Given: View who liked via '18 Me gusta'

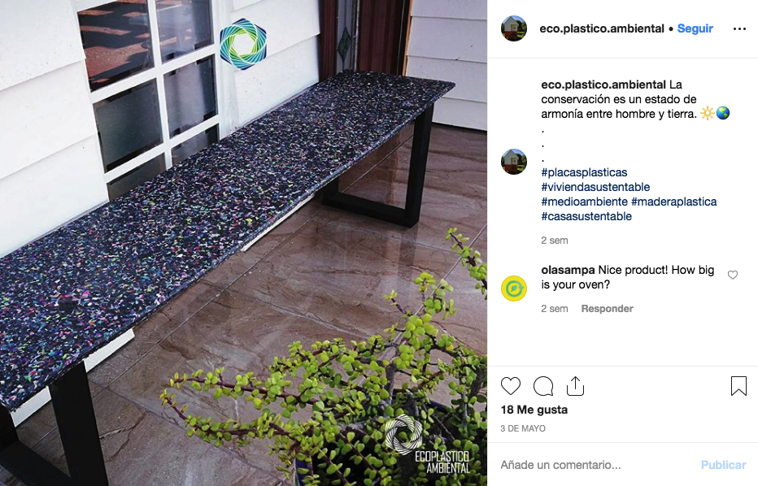Looking at the screenshot, I should [x=534, y=410].
